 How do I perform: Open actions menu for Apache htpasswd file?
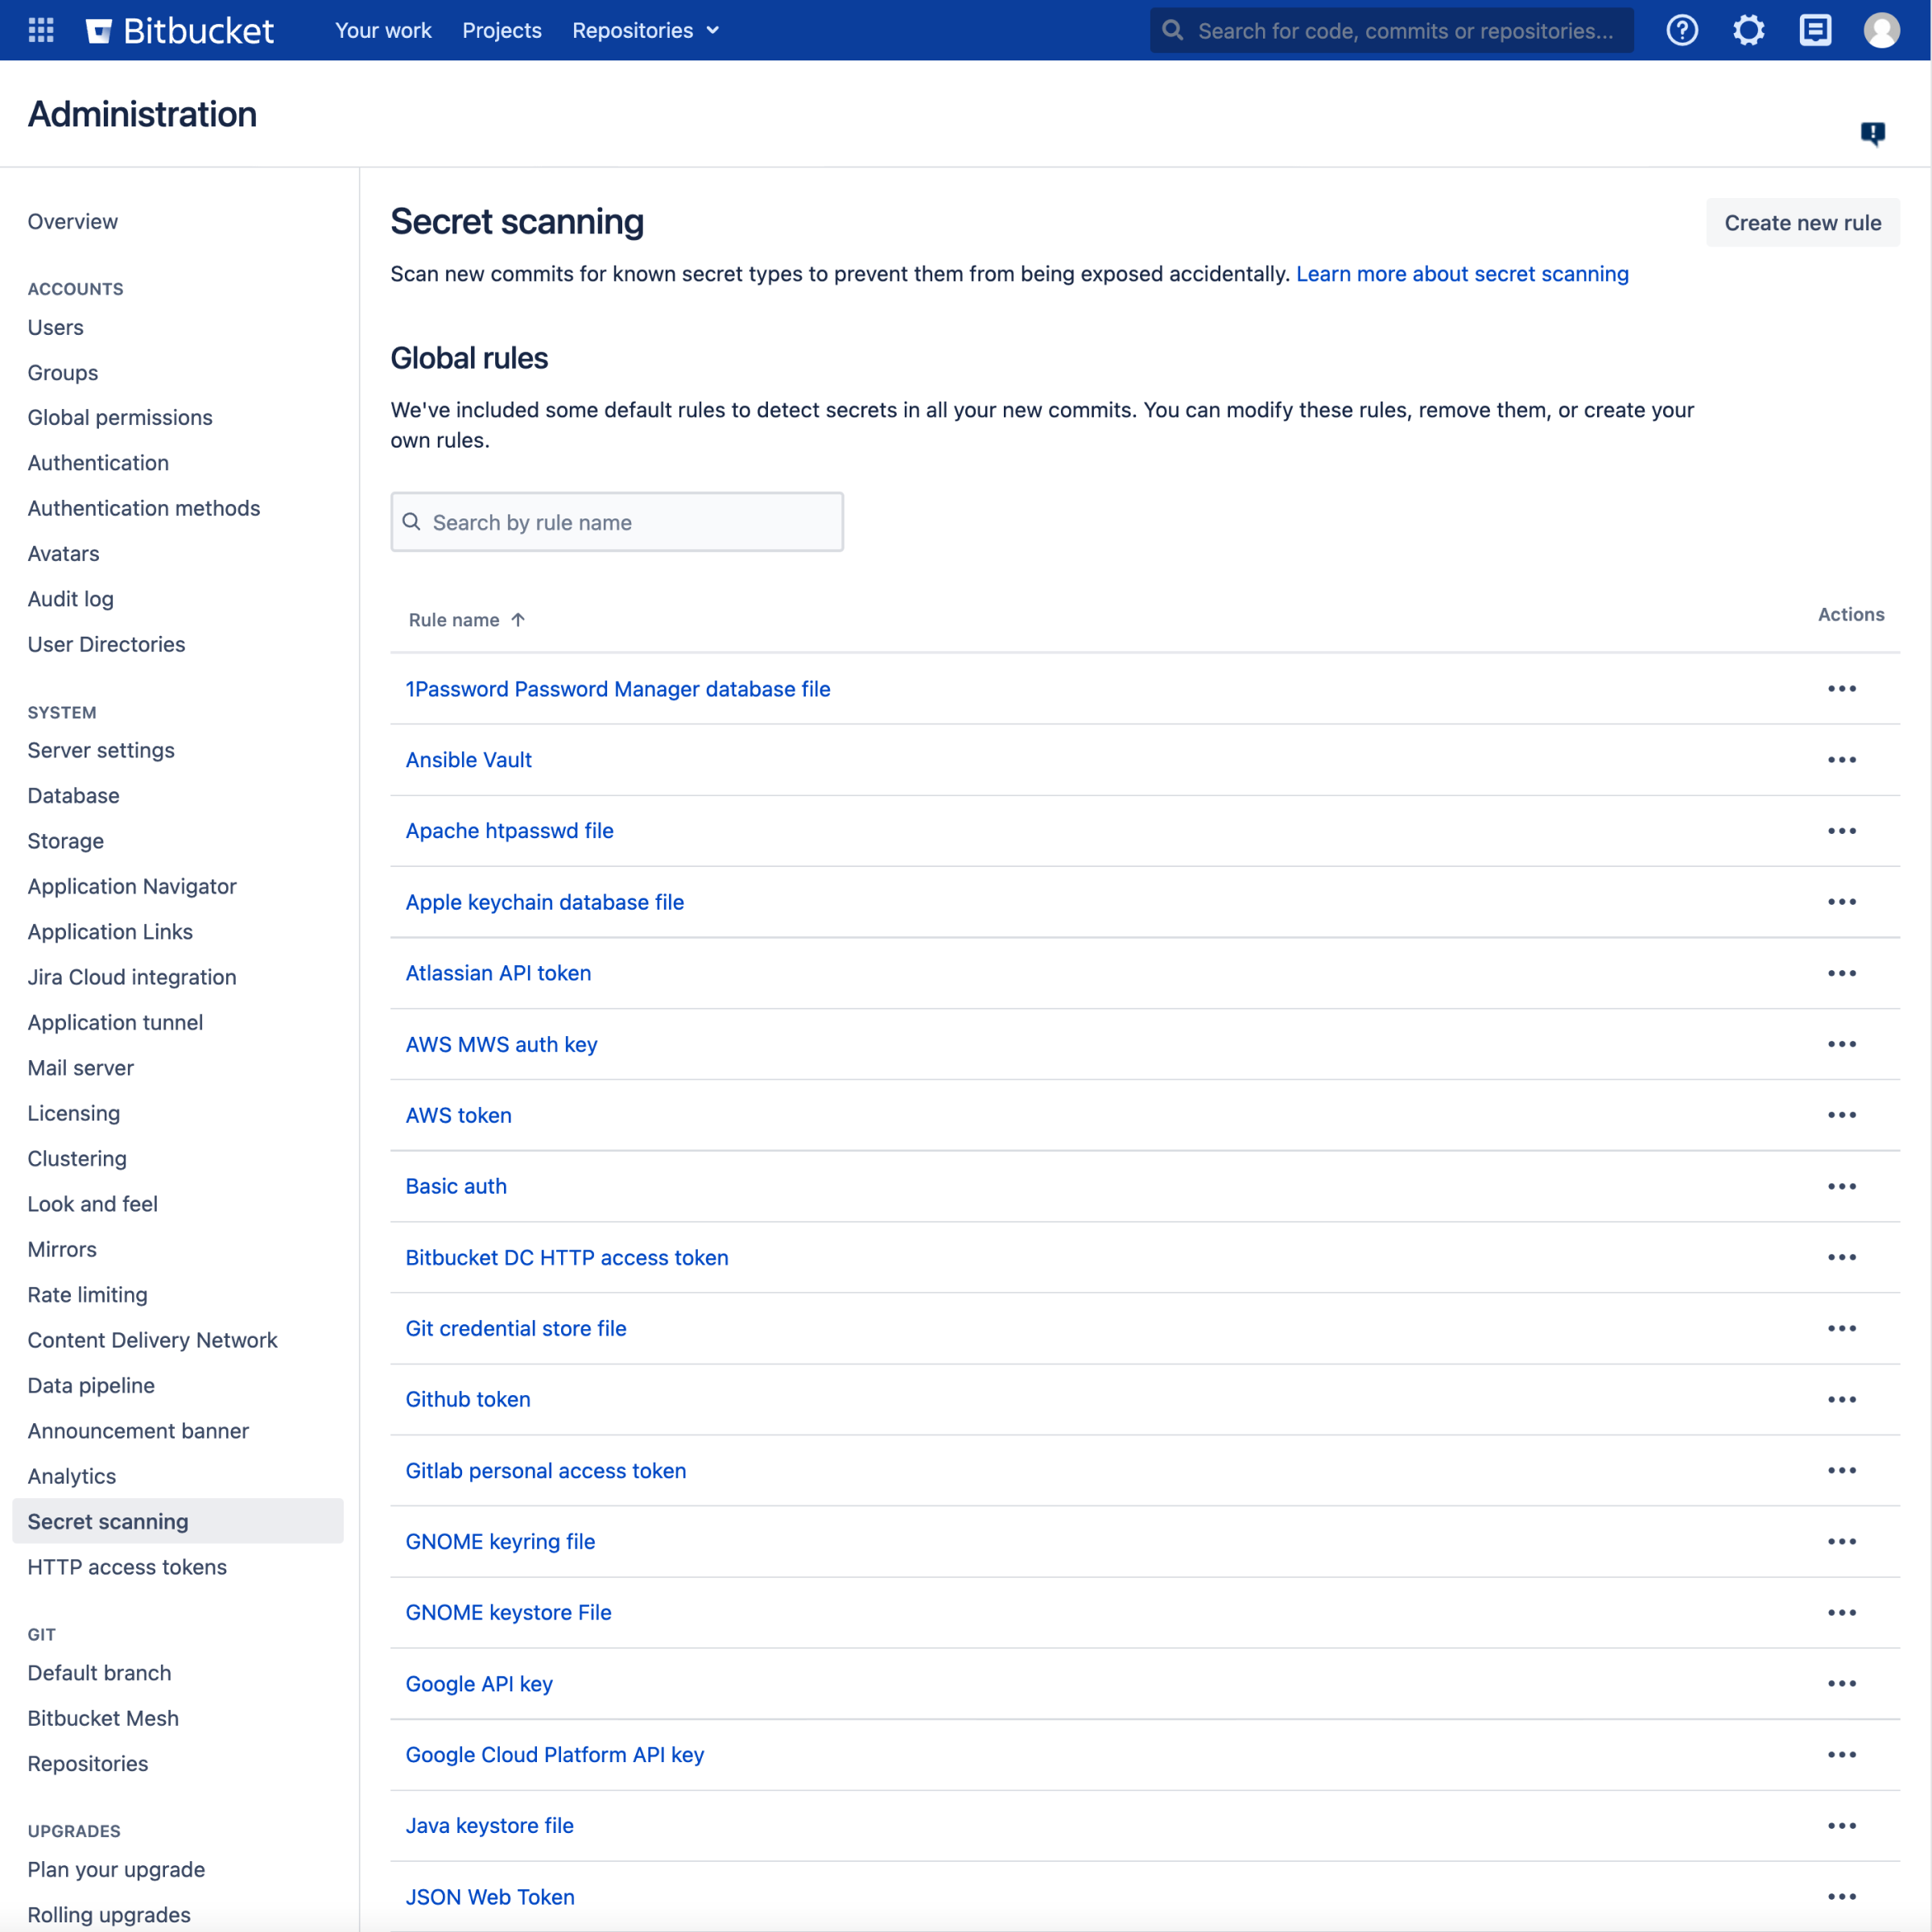1842,831
